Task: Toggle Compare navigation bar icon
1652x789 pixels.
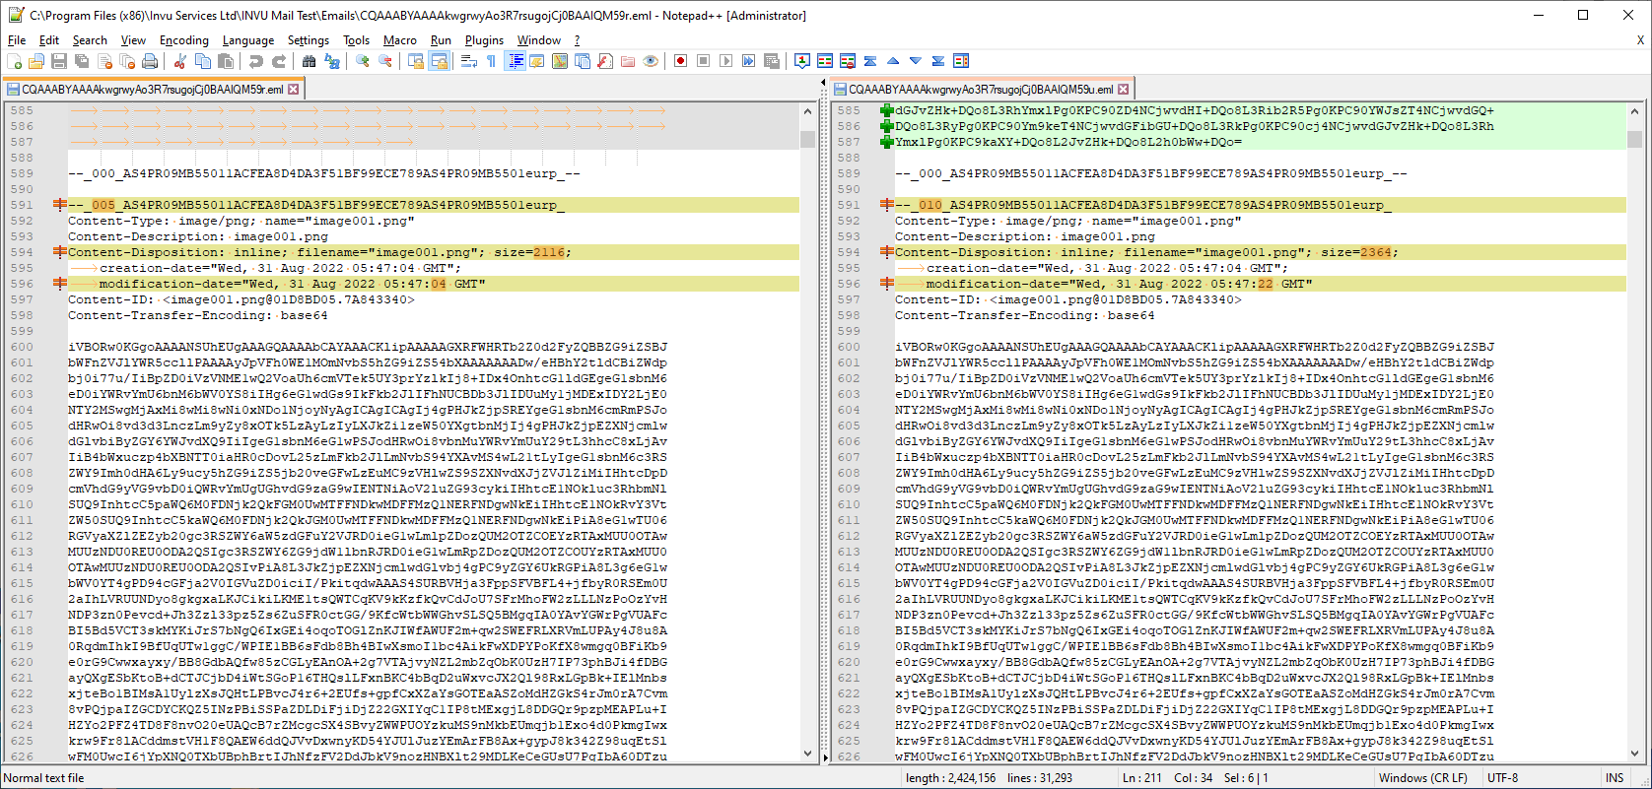Action: [x=961, y=61]
